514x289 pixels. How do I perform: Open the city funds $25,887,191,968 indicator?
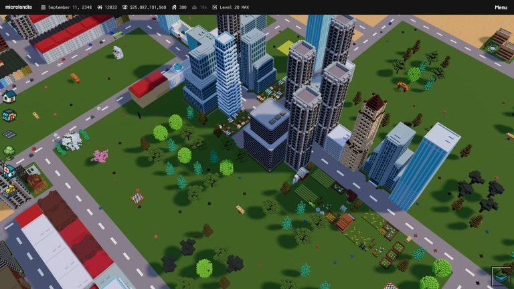(x=144, y=7)
